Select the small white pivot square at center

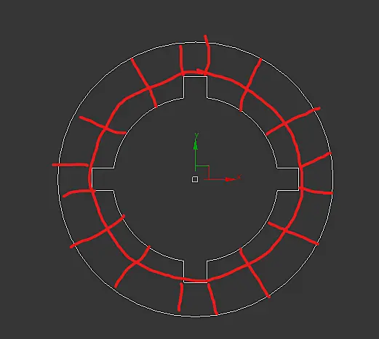pos(195,179)
